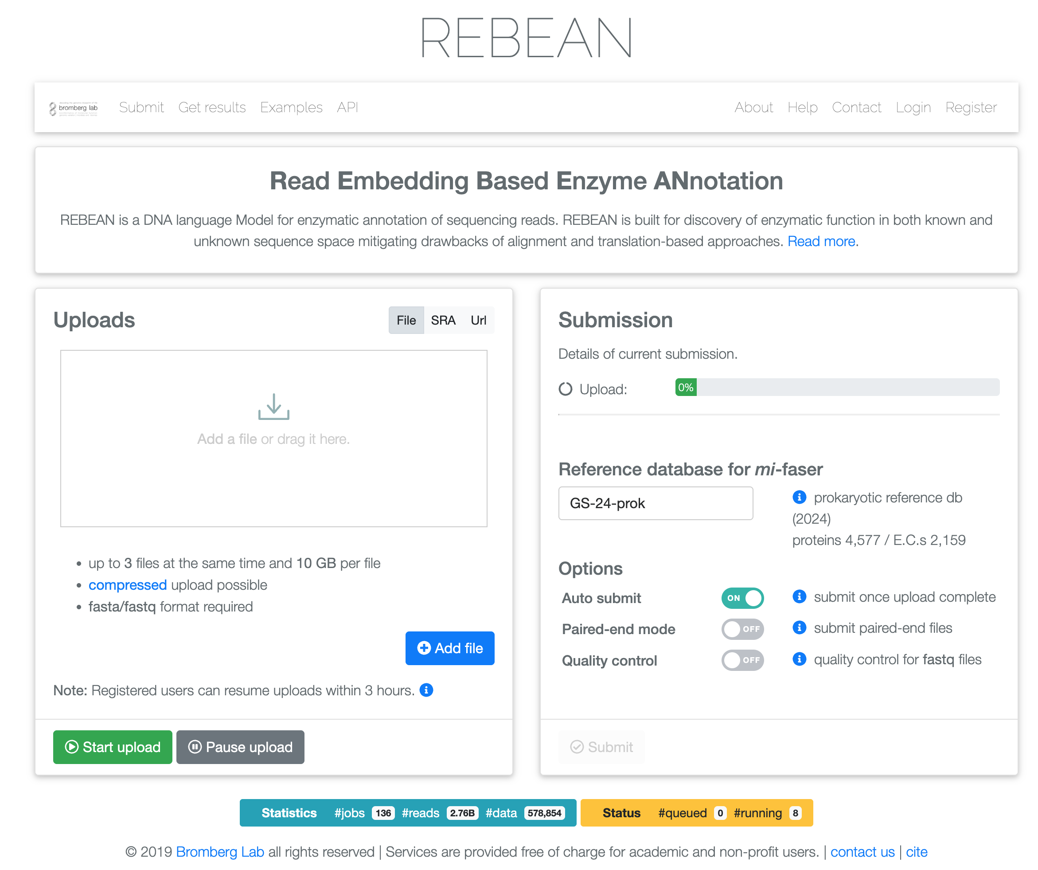Image resolution: width=1038 pixels, height=870 pixels.
Task: Click info icon for submit paired-end files
Action: point(799,627)
